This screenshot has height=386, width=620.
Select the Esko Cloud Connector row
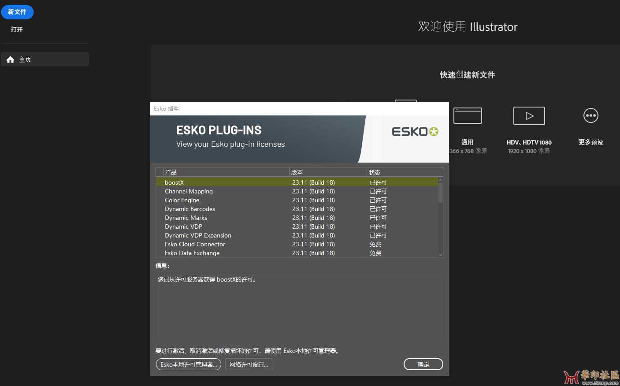pos(195,244)
